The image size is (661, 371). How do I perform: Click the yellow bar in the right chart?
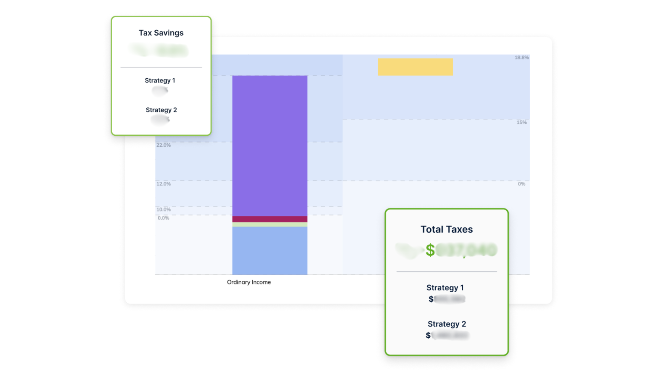415,67
